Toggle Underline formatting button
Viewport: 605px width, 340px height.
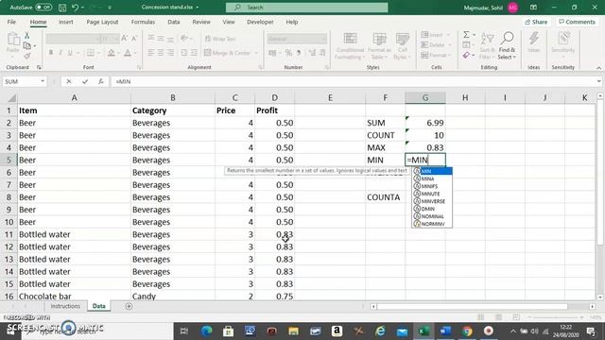(70, 53)
